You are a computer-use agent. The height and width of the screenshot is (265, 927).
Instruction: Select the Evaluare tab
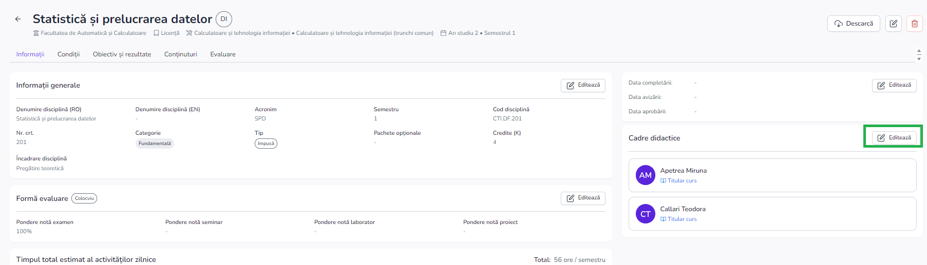point(222,54)
